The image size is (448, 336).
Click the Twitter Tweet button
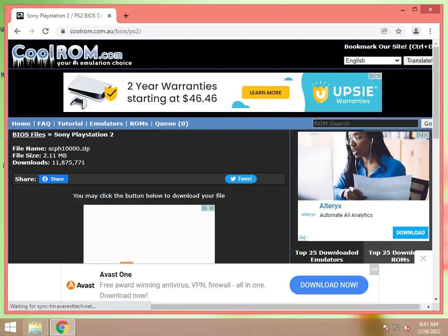(241, 179)
